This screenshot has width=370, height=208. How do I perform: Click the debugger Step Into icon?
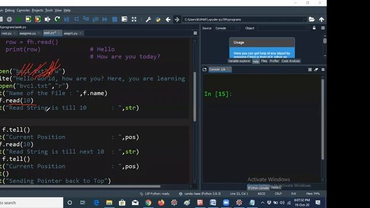[x=86, y=19]
